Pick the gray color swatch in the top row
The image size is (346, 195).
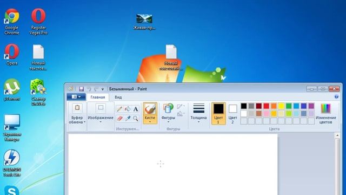pyautogui.click(x=251, y=106)
